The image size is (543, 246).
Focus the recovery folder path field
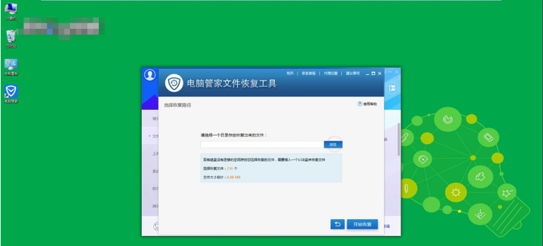[x=262, y=144]
